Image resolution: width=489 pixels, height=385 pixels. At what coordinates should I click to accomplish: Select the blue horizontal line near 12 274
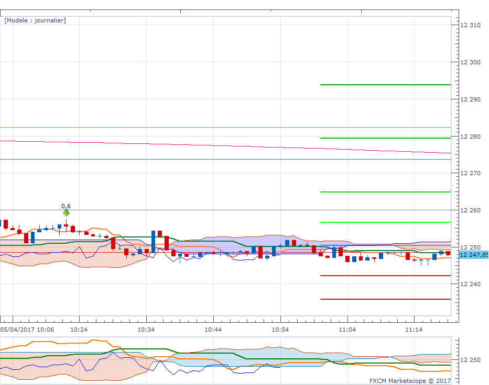click(225, 160)
